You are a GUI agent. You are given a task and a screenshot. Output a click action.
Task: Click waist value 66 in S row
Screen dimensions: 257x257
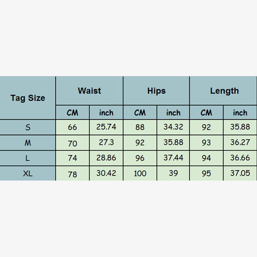(73, 127)
